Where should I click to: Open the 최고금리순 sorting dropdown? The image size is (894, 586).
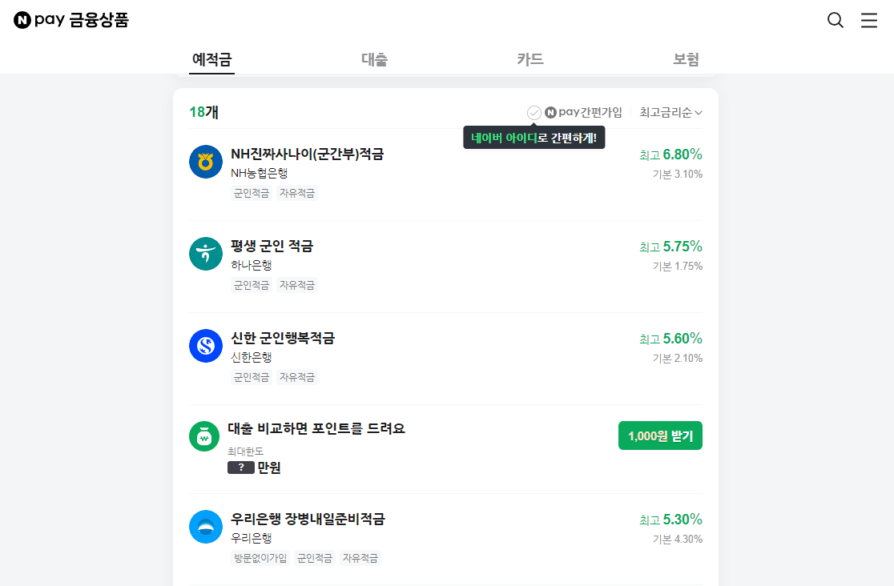(x=670, y=112)
